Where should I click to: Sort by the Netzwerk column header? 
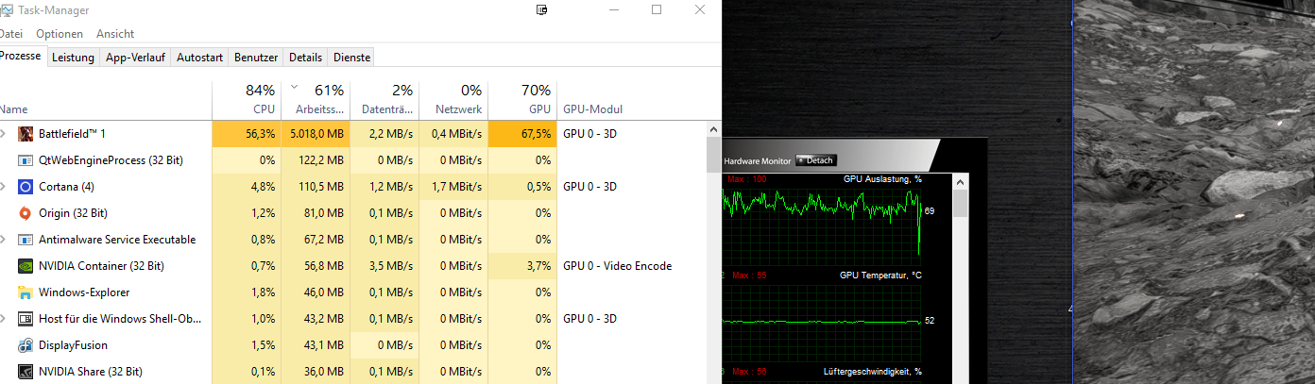coord(453,100)
